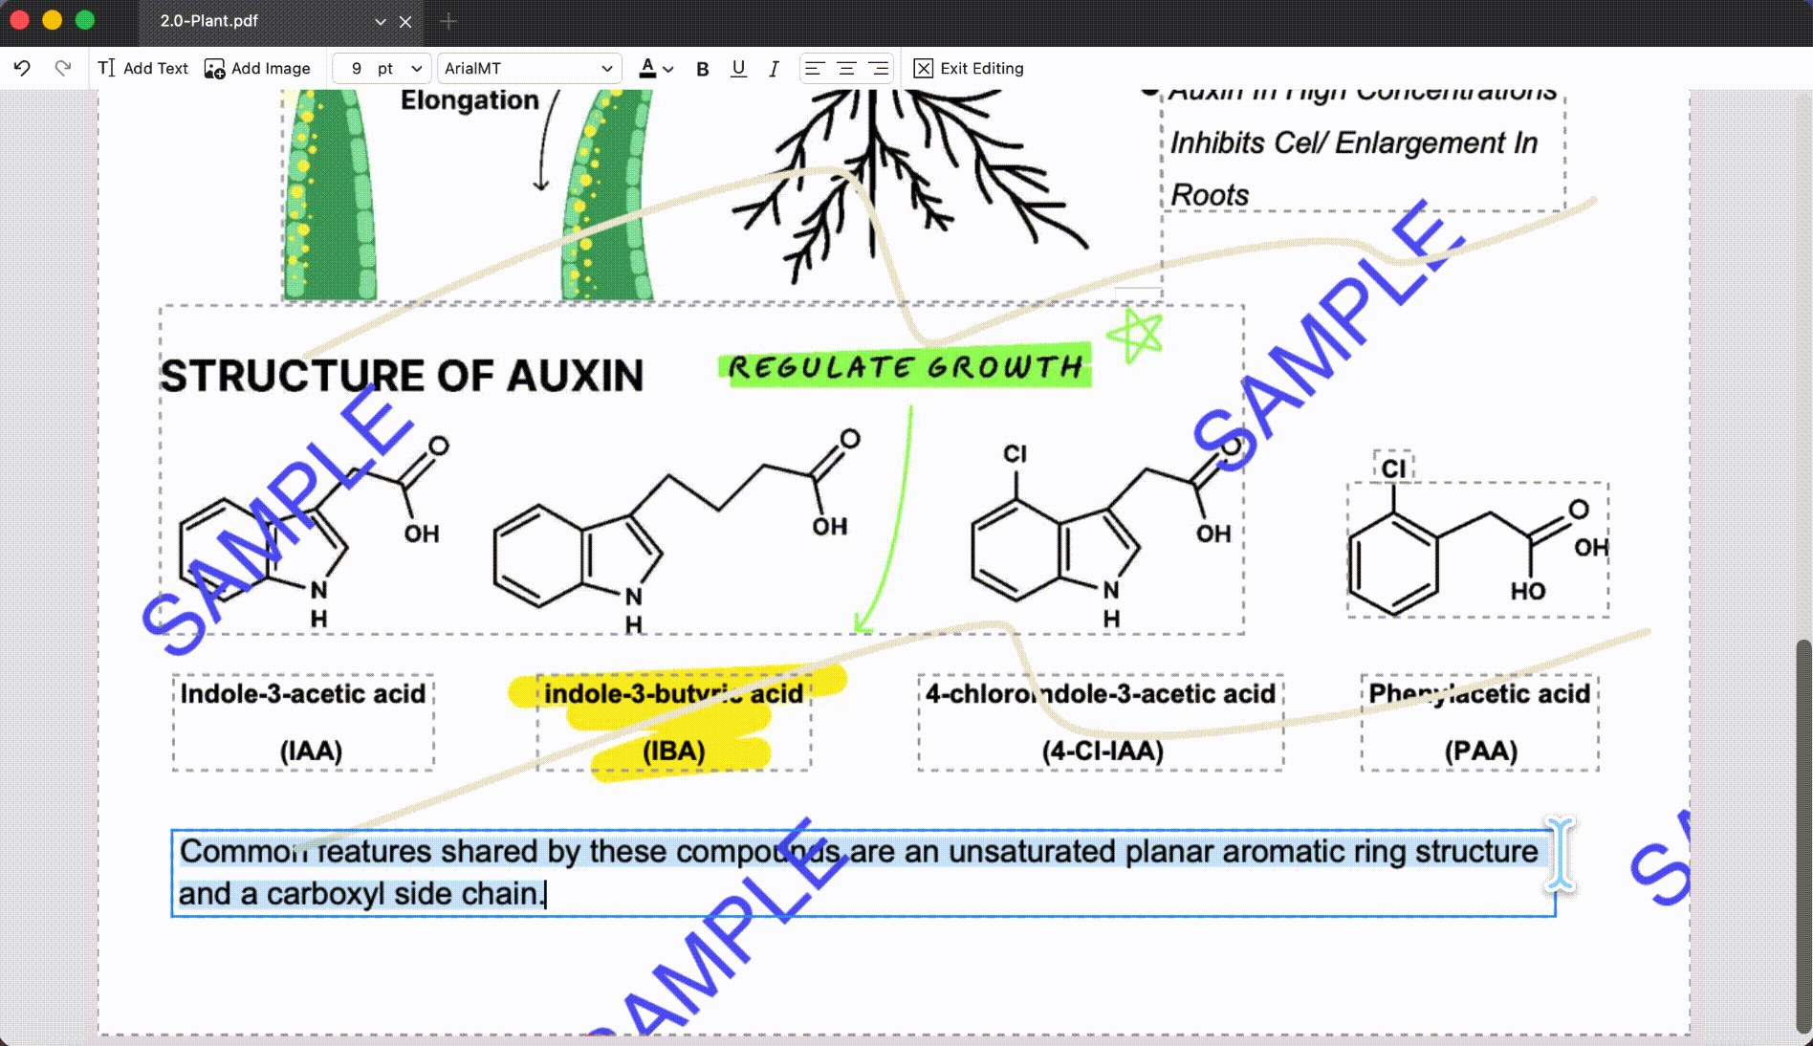1813x1046 pixels.
Task: Click the Inhibits Cell Enlargement In text
Action: [x=1354, y=142]
